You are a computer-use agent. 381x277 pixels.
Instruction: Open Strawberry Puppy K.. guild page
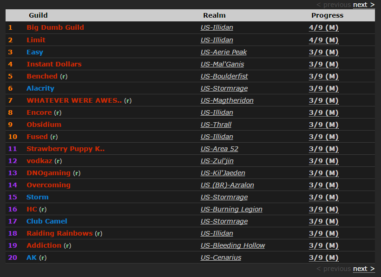click(66, 149)
